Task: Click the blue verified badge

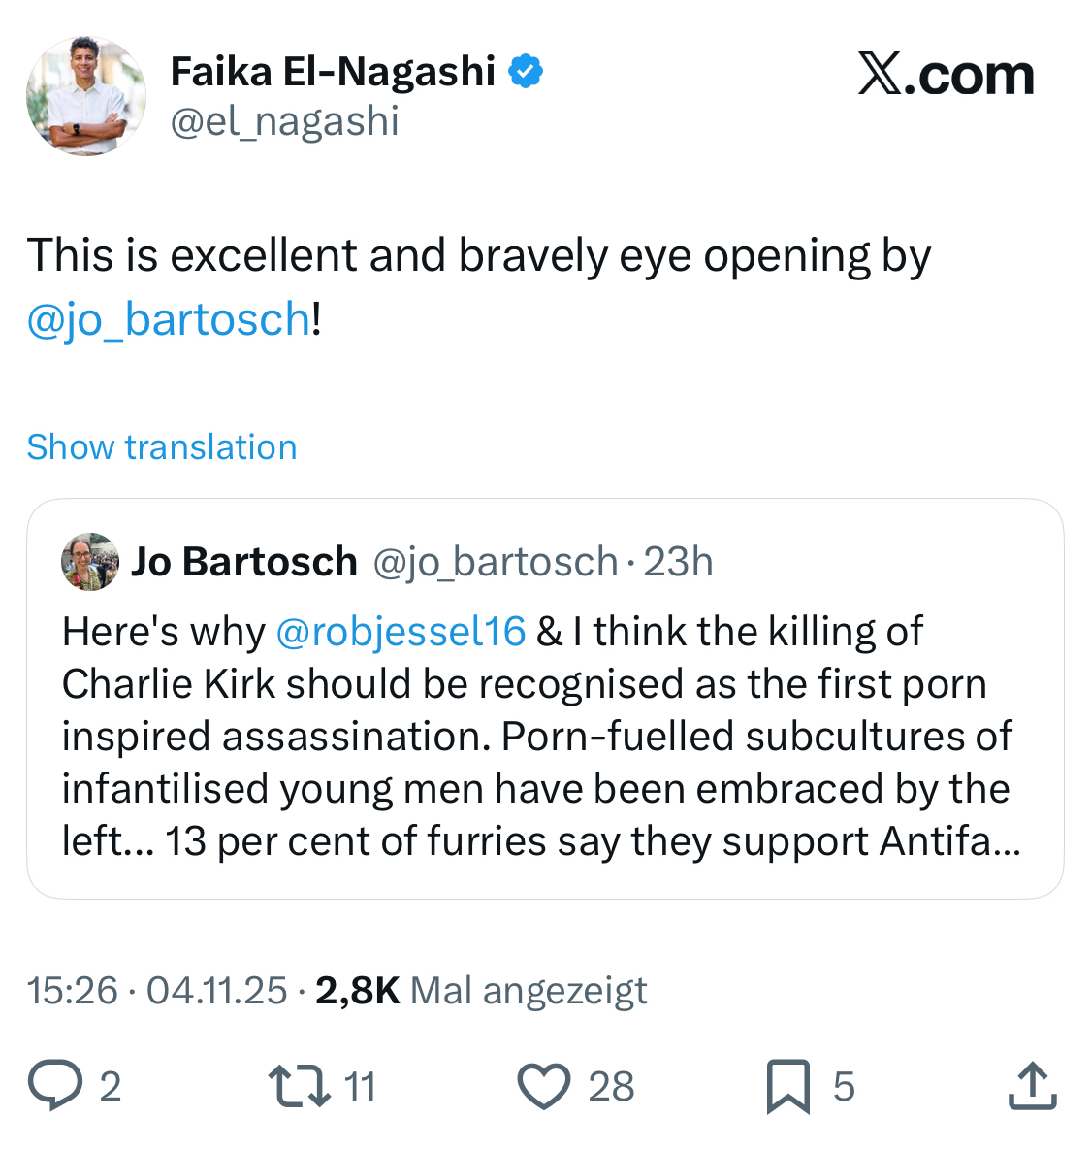Action: 526,72
